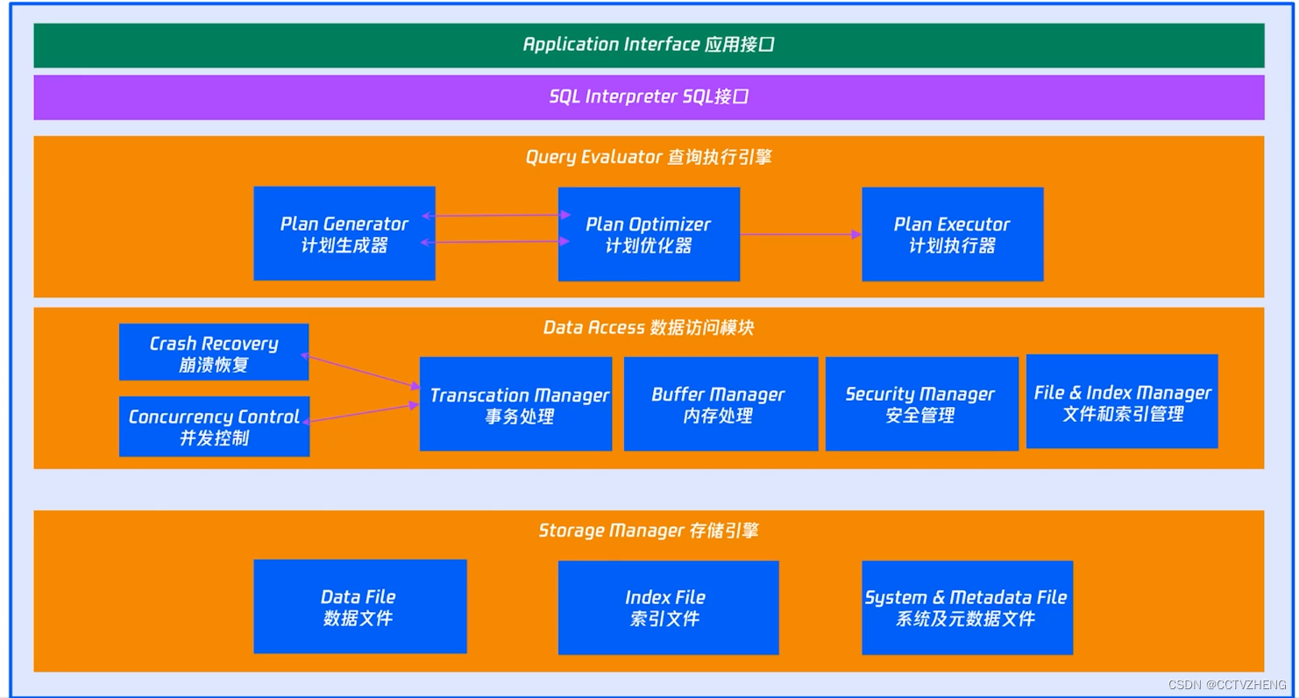Click the Crash Recovery 崩溃恢复 box
The width and height of the screenshot is (1299, 698).
pyautogui.click(x=214, y=353)
